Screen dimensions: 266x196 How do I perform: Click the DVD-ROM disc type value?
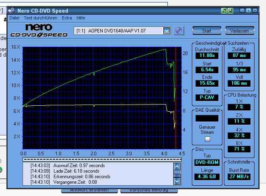207,162
